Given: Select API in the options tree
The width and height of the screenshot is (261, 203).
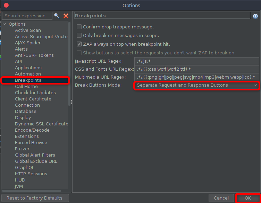Looking at the screenshot, I should (18, 61).
